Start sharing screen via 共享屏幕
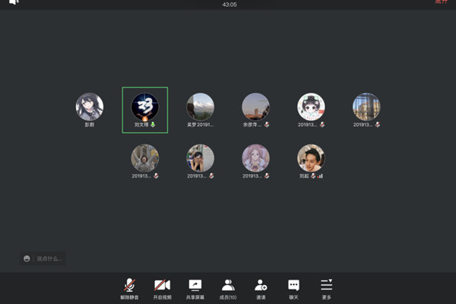 tap(195, 288)
